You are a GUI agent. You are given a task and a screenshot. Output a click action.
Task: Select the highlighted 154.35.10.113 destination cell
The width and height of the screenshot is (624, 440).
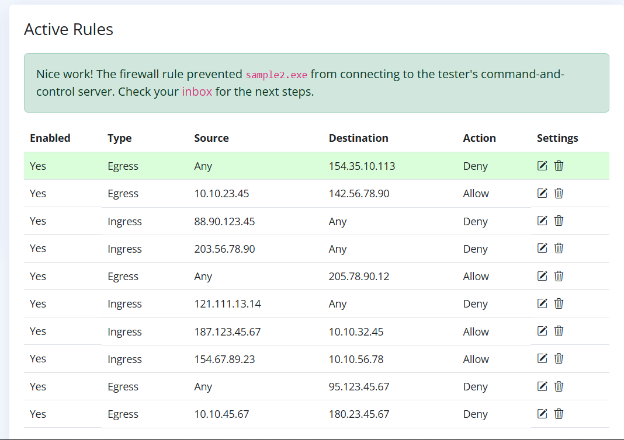pos(362,166)
